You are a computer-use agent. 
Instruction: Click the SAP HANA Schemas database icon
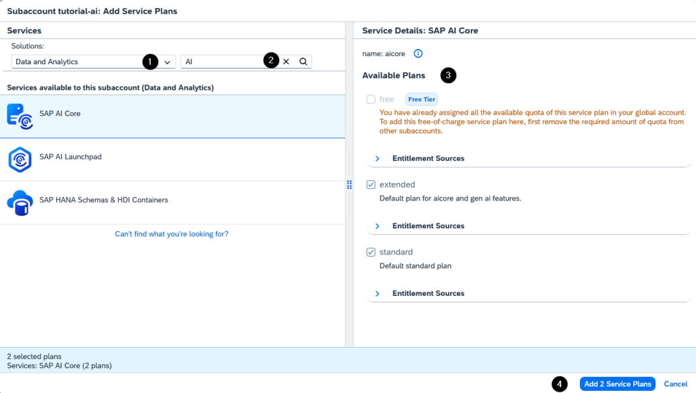click(x=20, y=203)
